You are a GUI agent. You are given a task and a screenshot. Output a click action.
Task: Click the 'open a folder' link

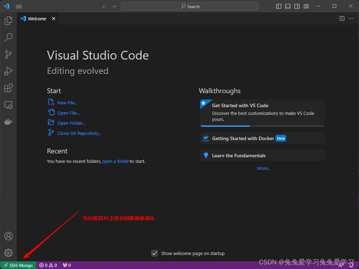point(116,161)
